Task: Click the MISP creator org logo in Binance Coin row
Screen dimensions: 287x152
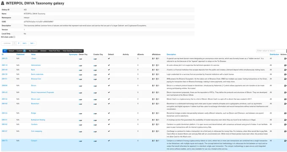Action: (x=95, y=79)
